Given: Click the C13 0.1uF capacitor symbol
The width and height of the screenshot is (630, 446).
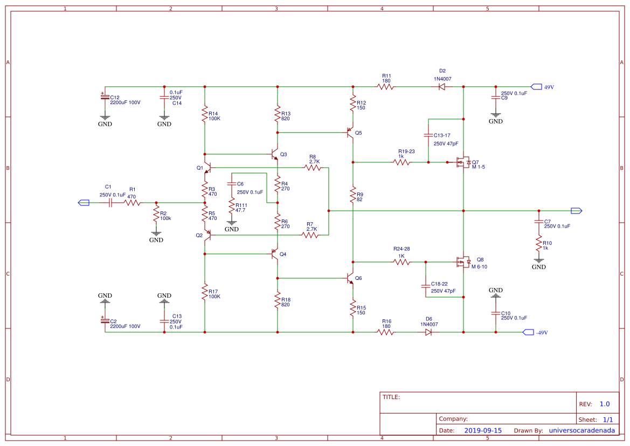Looking at the screenshot, I should pos(164,321).
